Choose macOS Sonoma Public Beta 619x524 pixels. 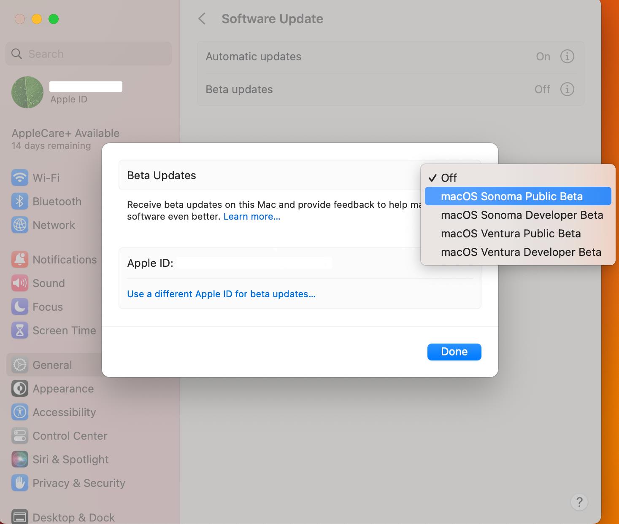tap(518, 196)
